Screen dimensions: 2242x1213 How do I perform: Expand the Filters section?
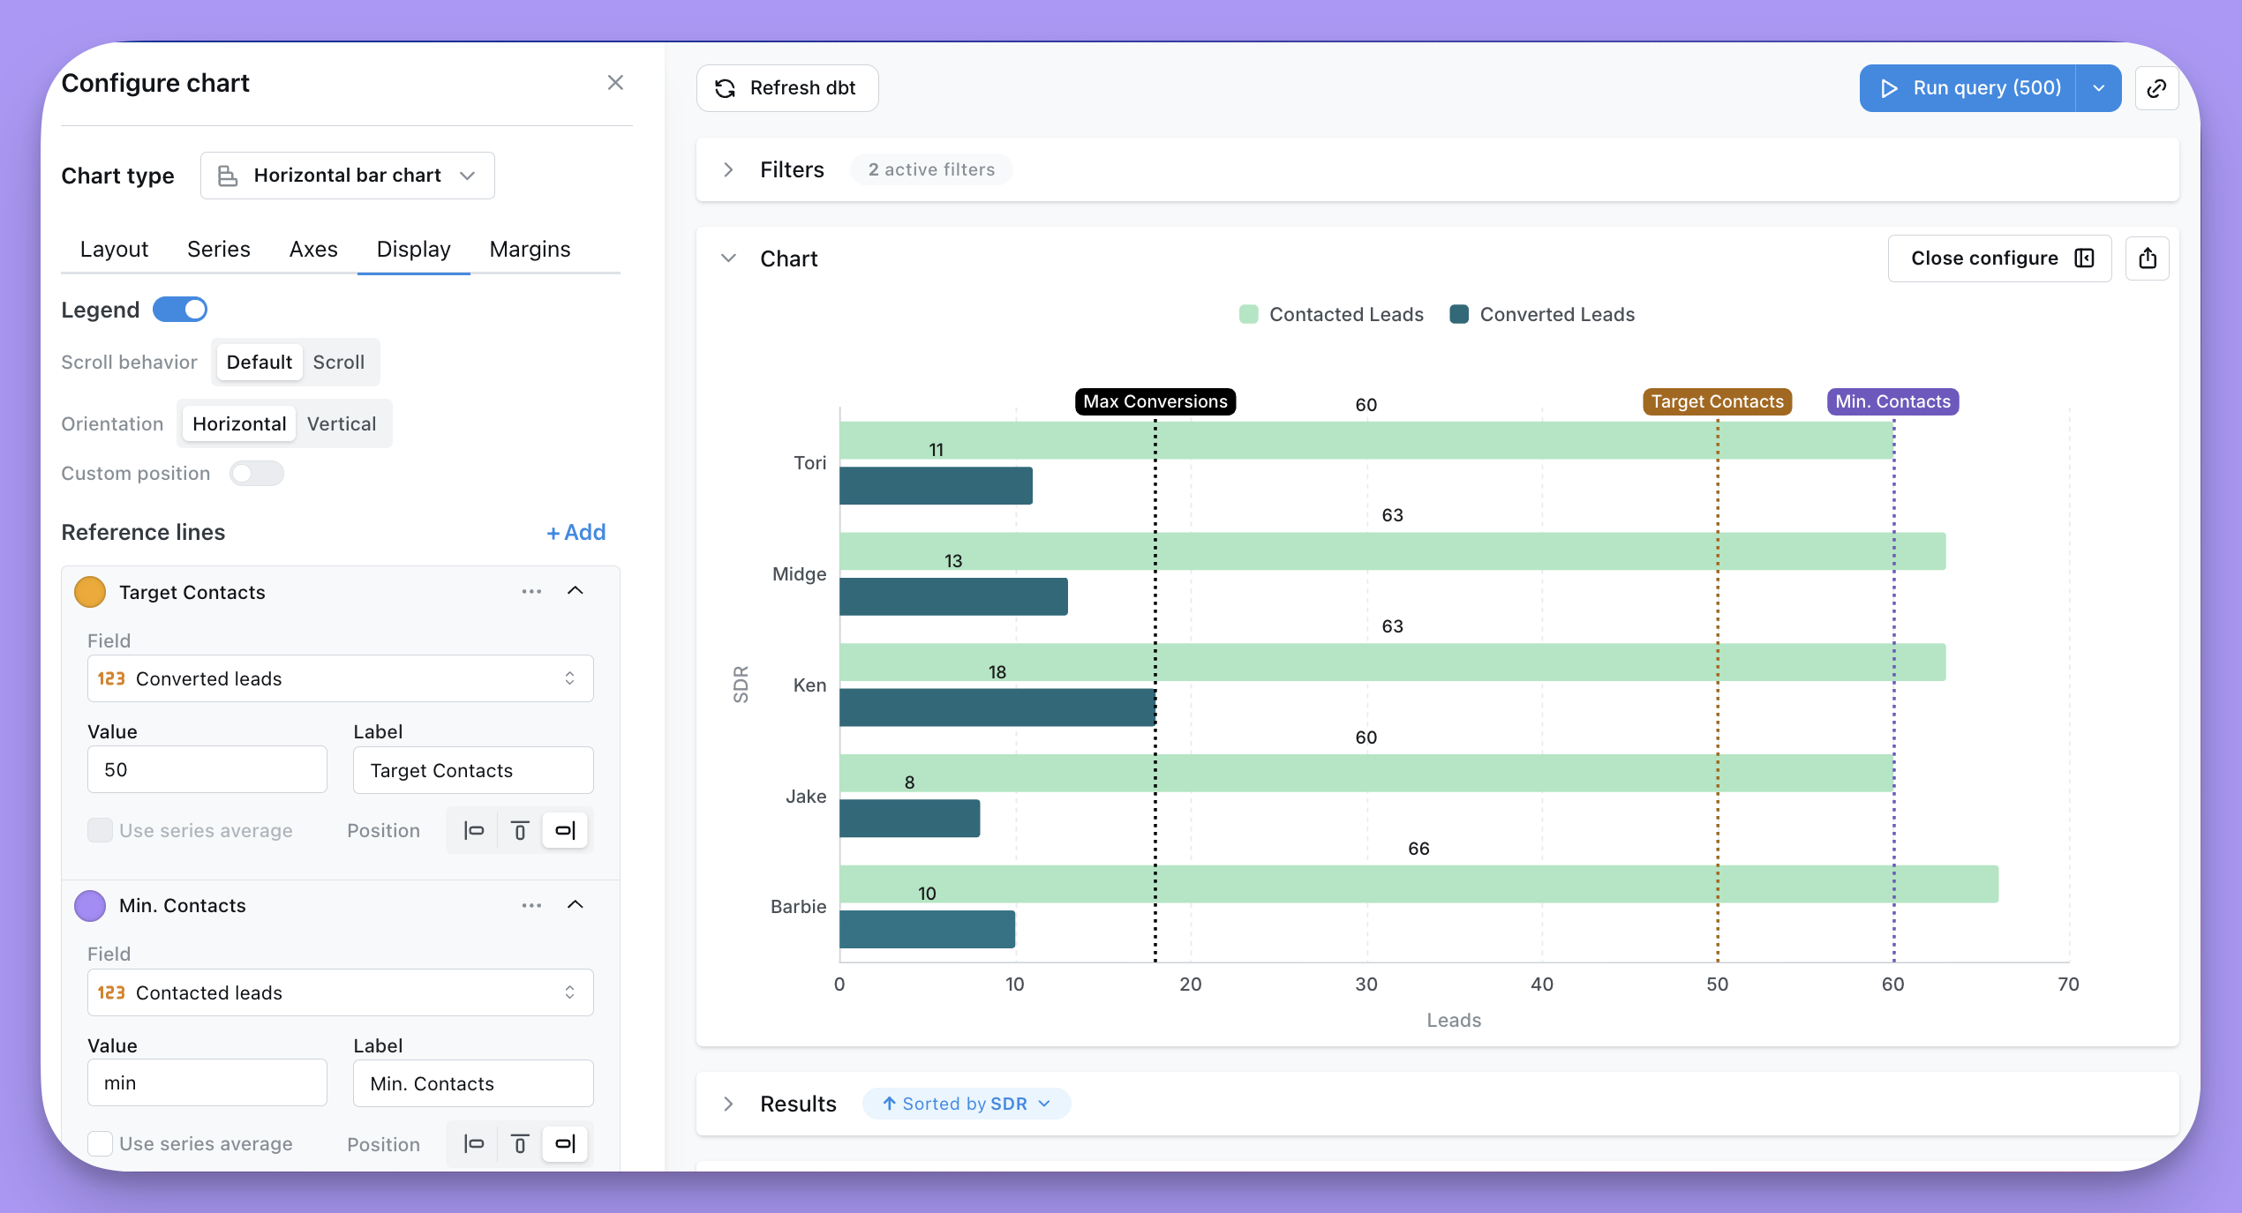pos(728,169)
